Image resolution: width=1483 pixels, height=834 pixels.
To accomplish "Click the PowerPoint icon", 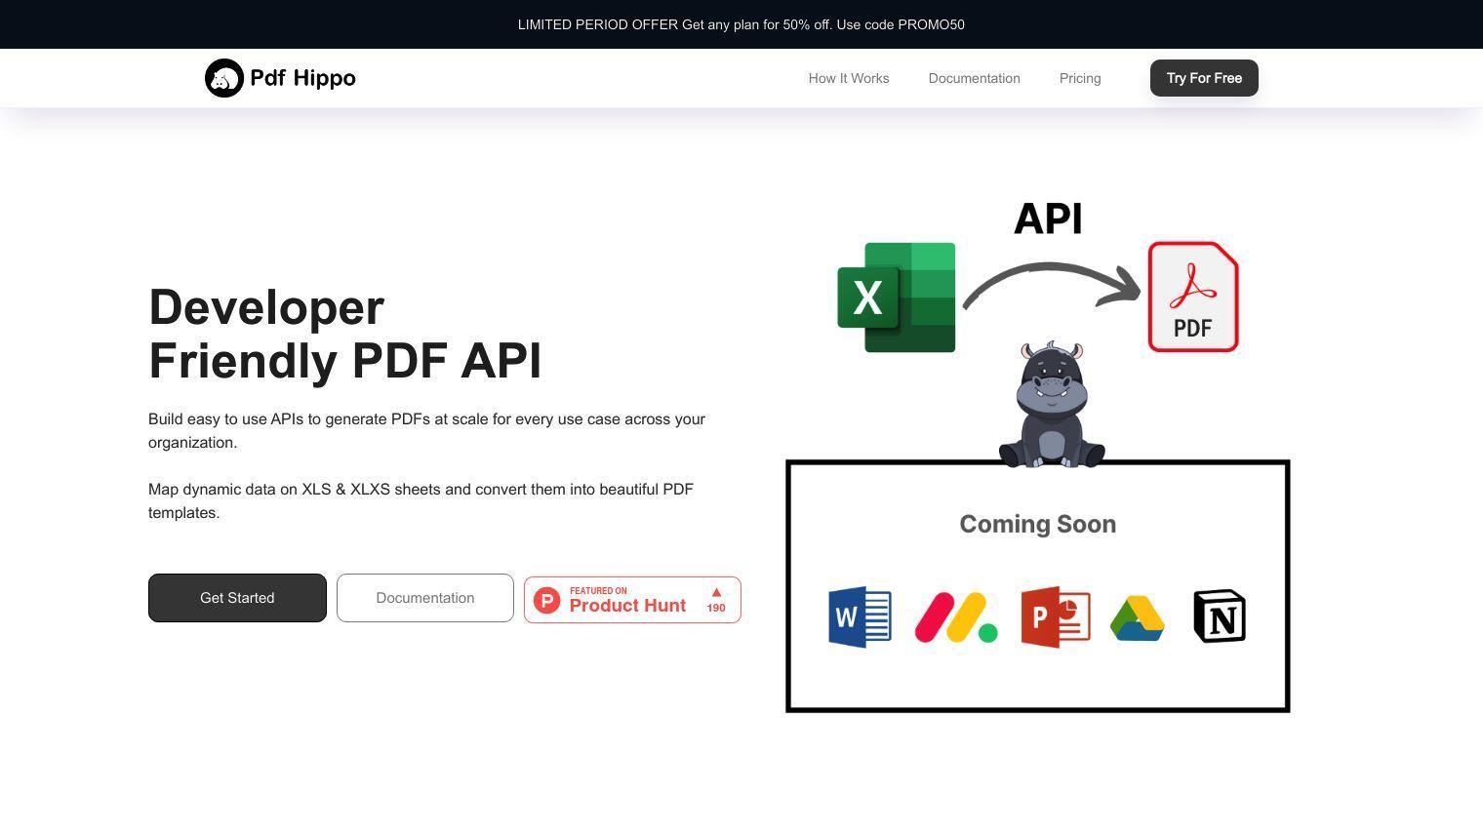I will 1056,616.
